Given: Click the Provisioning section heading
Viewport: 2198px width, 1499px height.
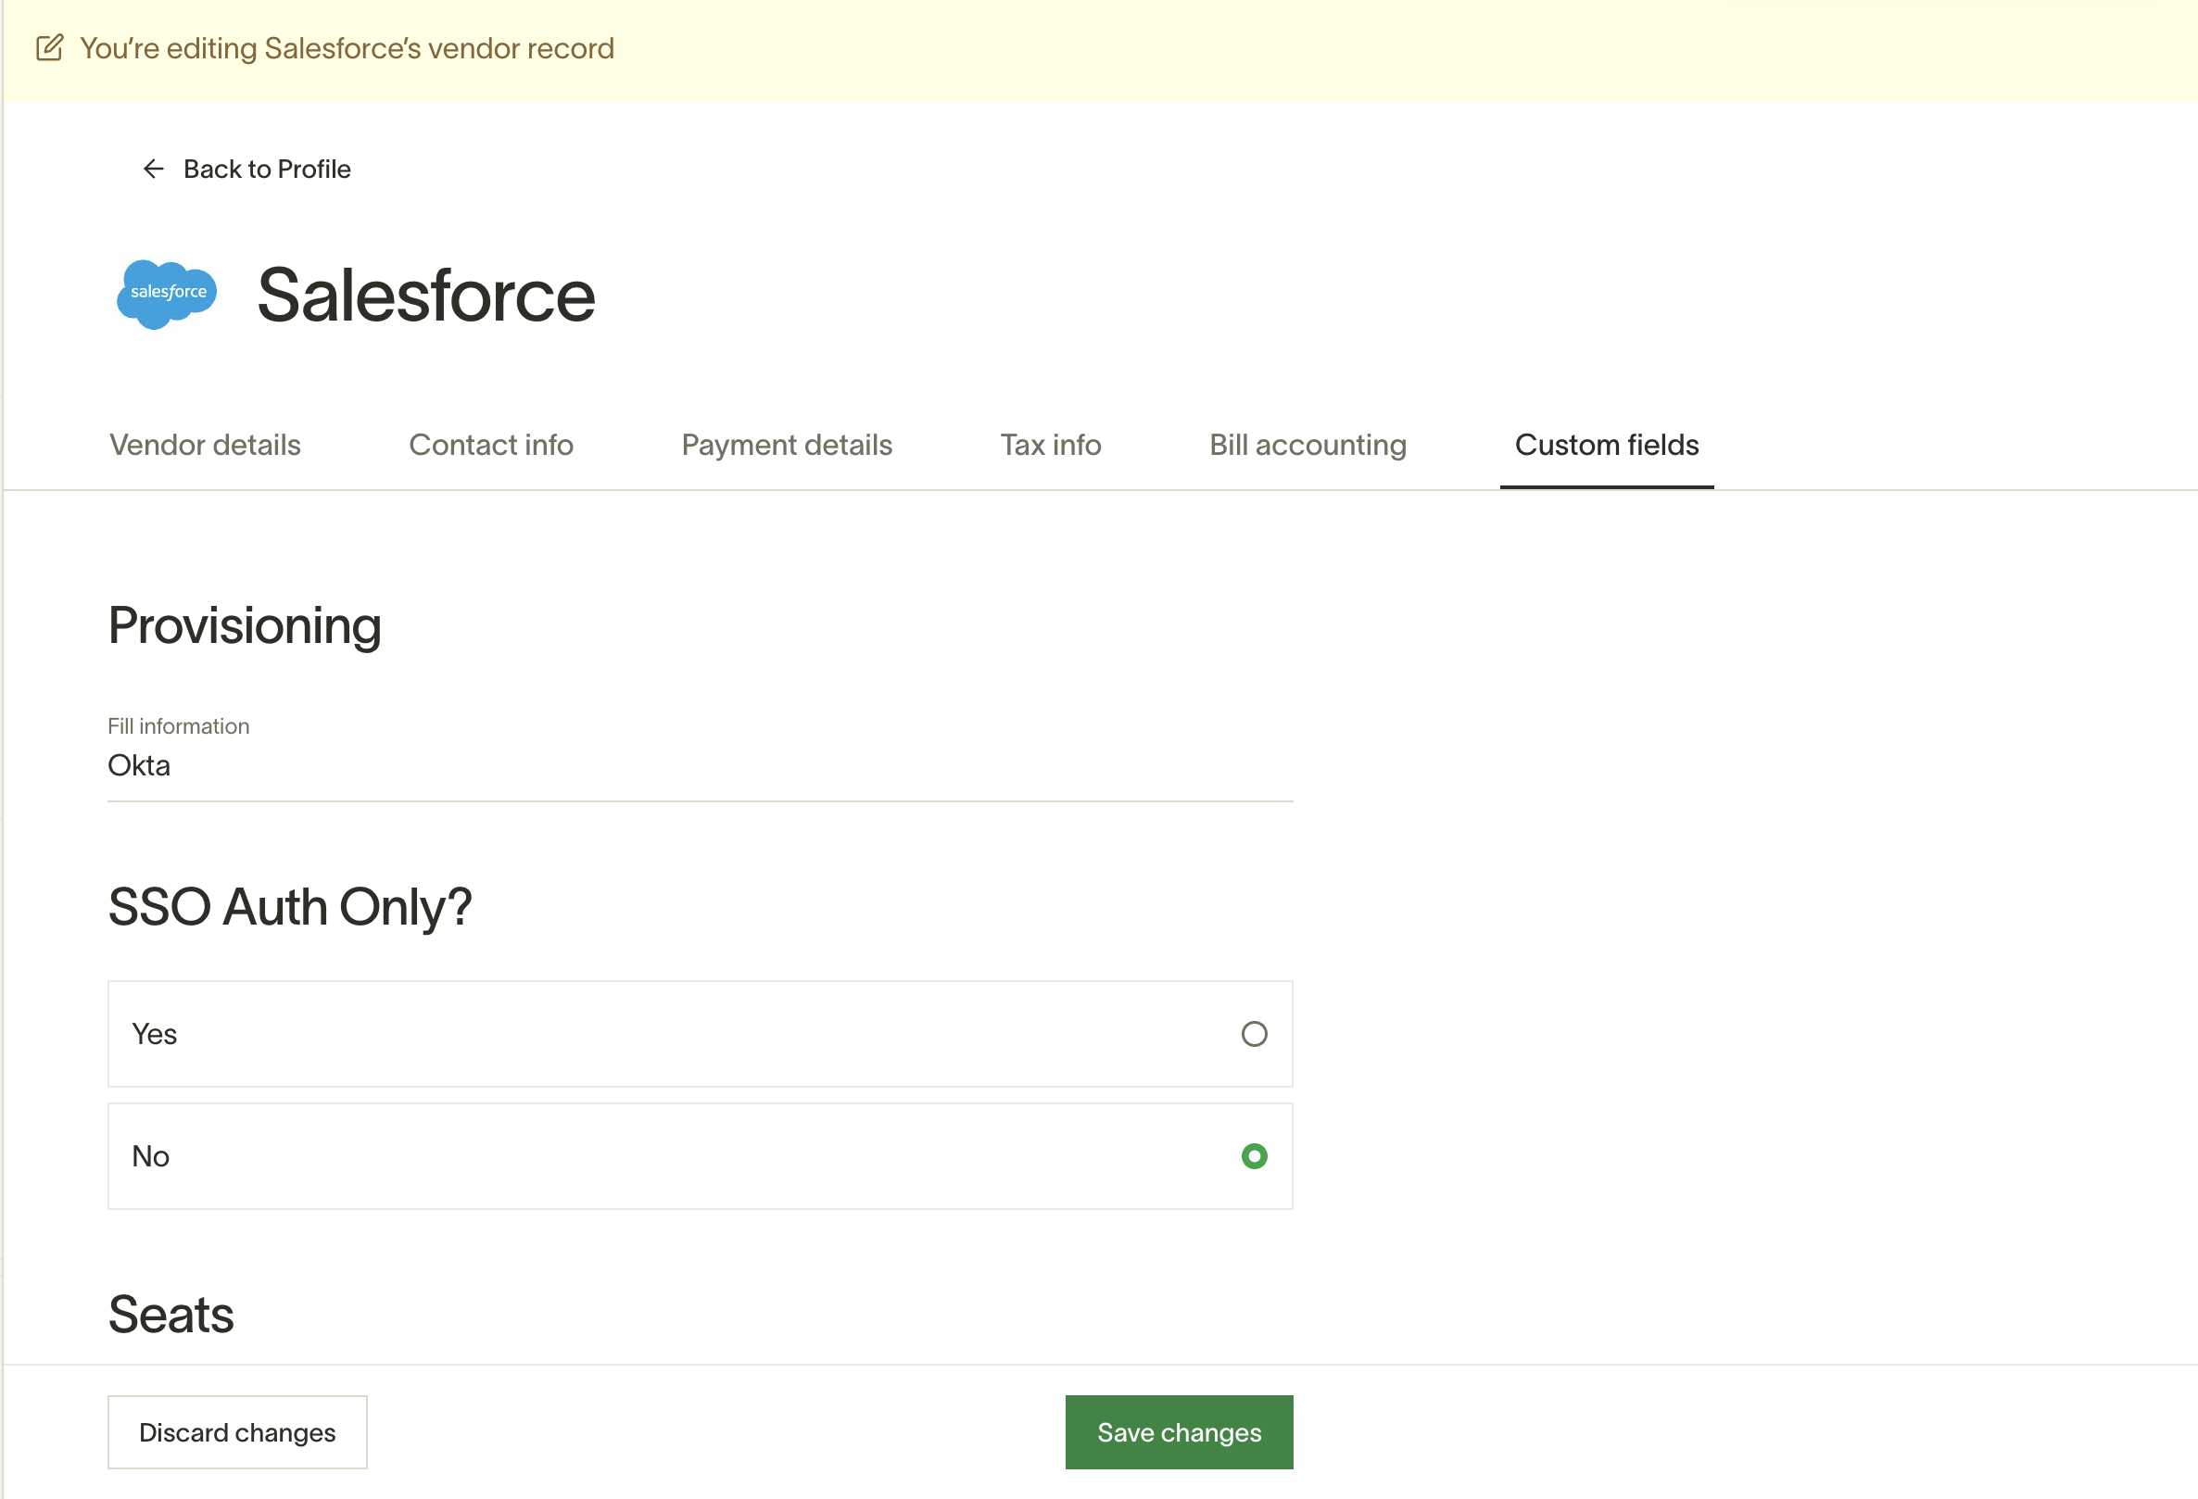Looking at the screenshot, I should (x=244, y=624).
